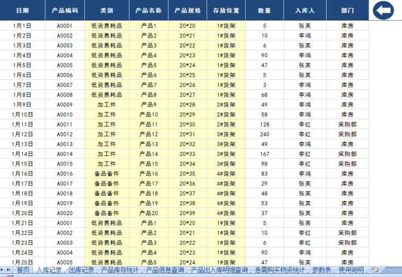Select category 加工件 in the 1月9日 row

(x=107, y=105)
